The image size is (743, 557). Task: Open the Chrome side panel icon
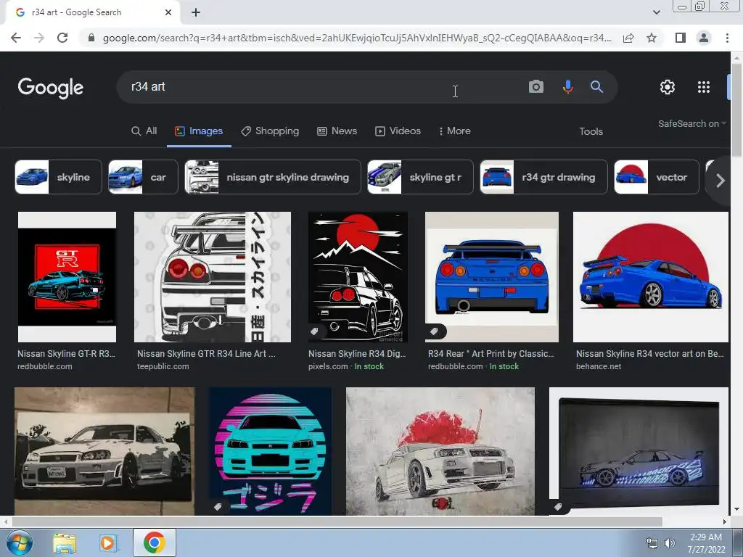point(681,38)
